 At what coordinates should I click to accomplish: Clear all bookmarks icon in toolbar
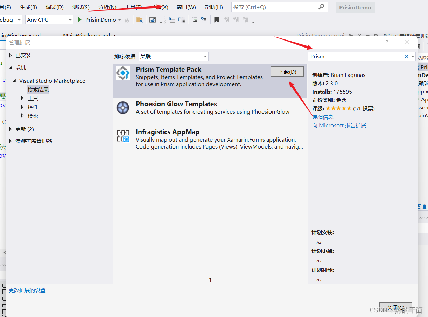click(245, 20)
